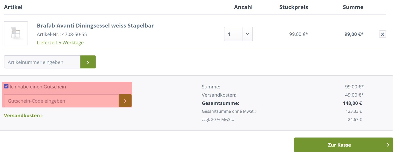Click the 'Ich habe einen Gutschein' label
The image size is (396, 153).
(38, 87)
